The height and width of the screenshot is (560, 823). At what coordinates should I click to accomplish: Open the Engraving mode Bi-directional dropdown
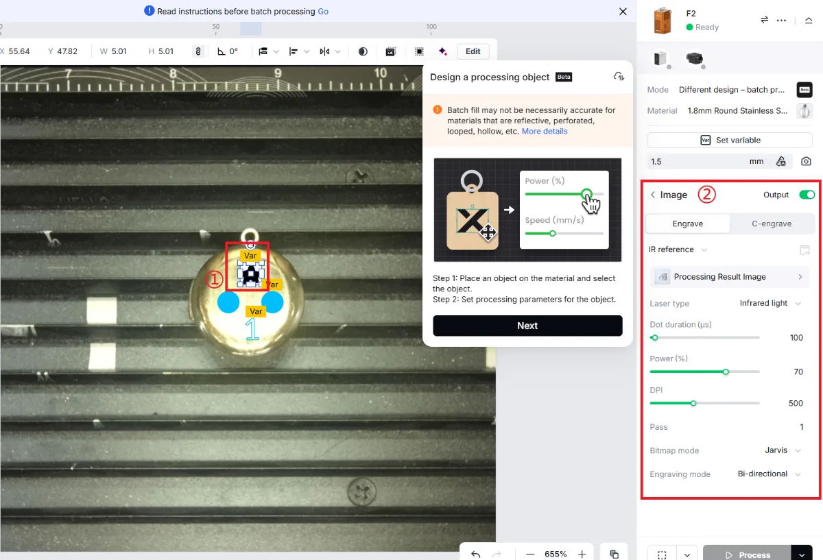coord(770,474)
